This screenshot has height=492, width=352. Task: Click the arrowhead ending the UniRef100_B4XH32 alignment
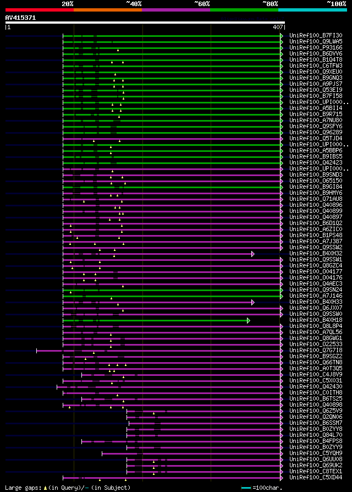coord(253,254)
